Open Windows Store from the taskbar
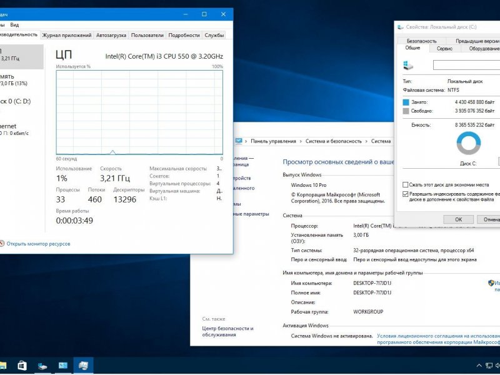Viewport: 500px width, 375px height. [22, 366]
